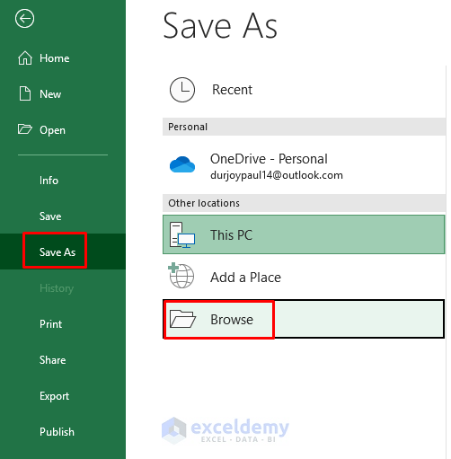
Task: Go to the Info page
Action: [x=63, y=181]
